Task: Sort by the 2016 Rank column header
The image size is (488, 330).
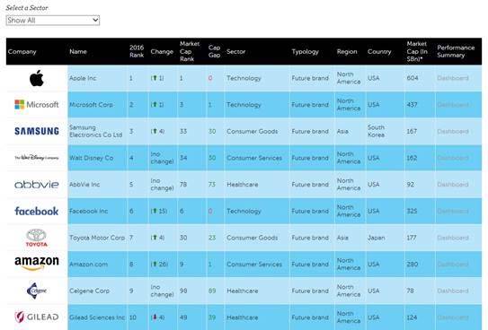Action: pyautogui.click(x=137, y=51)
